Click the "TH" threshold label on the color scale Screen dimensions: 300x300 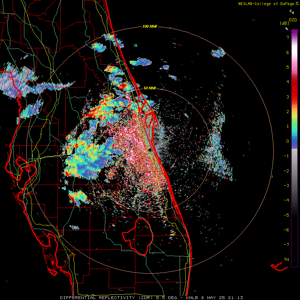[286, 259]
